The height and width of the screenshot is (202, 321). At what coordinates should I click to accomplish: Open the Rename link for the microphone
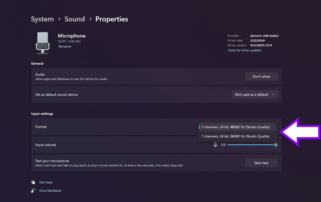65,46
